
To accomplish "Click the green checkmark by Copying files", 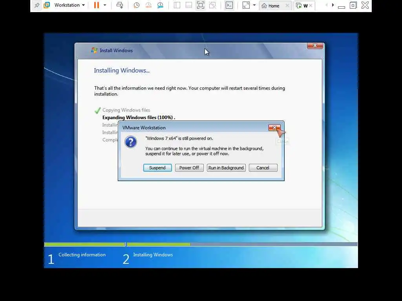I will click(x=97, y=110).
